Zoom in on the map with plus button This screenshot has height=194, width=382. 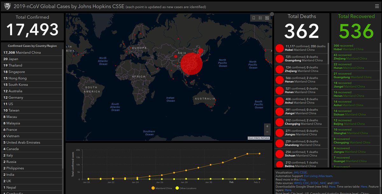(267, 126)
